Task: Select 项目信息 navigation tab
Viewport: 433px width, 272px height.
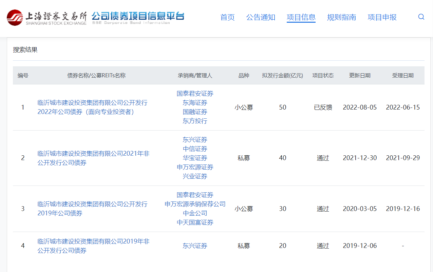Action: pos(301,17)
